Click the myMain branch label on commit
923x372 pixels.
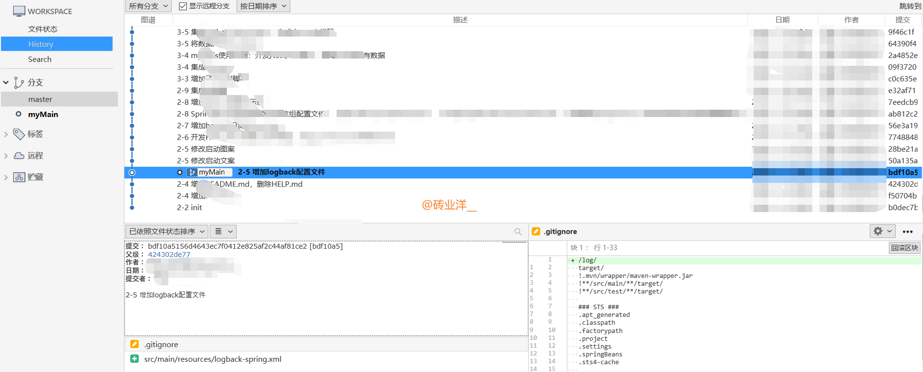(x=209, y=172)
